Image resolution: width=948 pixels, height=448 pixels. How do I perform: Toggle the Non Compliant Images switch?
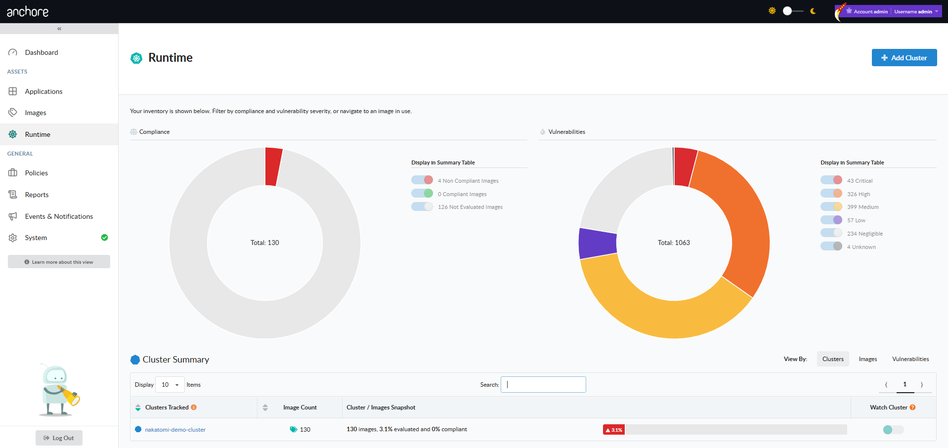(422, 180)
